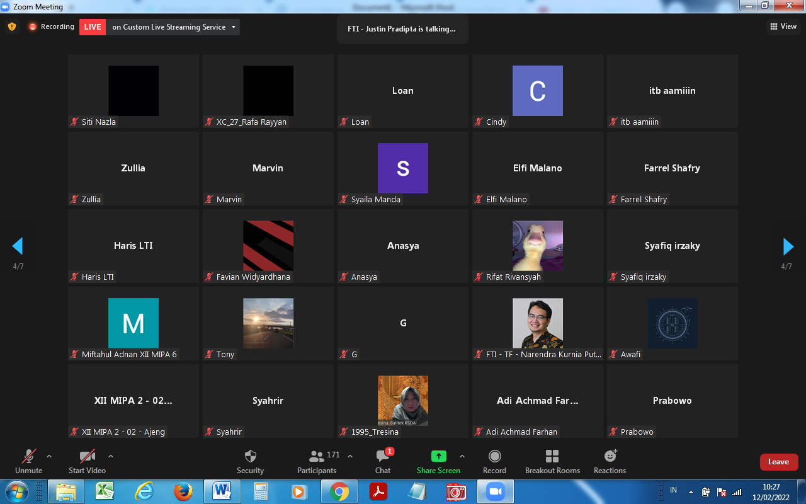Select the Narendra Kurnia participant tile

point(538,323)
